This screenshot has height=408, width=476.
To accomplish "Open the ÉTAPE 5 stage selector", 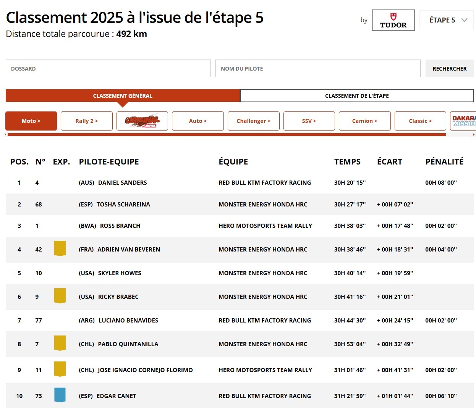I will pyautogui.click(x=446, y=20).
